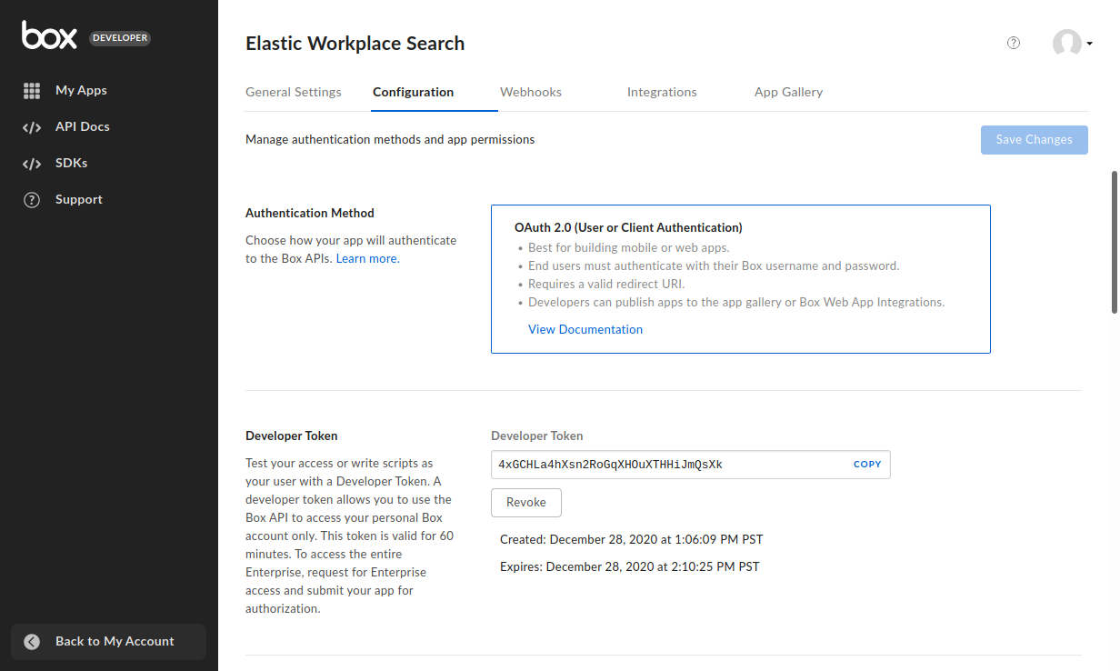Click the SDKs code bracket icon

(x=32, y=164)
